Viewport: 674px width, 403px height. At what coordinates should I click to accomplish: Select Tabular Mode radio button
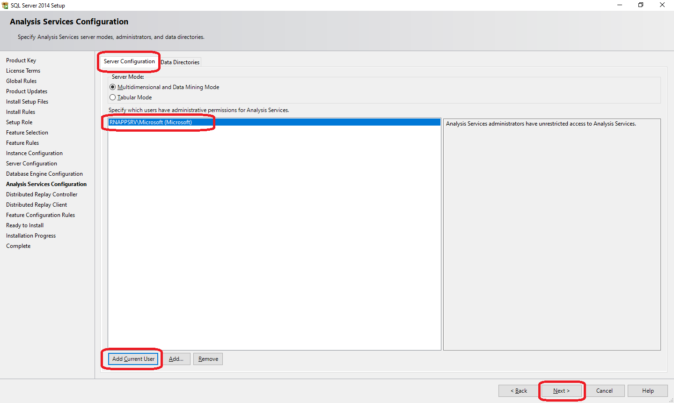point(112,97)
